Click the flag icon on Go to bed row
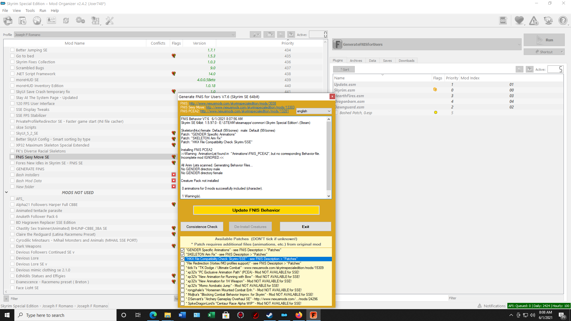 coord(174,56)
